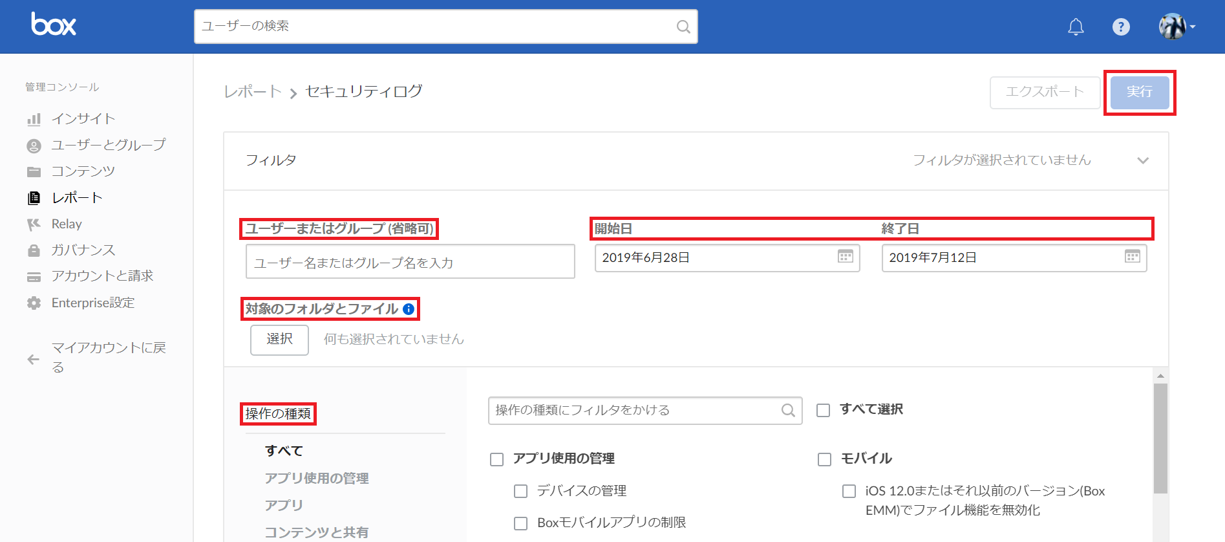Click the Enterprise設定 gear icon
1225x542 pixels.
(34, 303)
